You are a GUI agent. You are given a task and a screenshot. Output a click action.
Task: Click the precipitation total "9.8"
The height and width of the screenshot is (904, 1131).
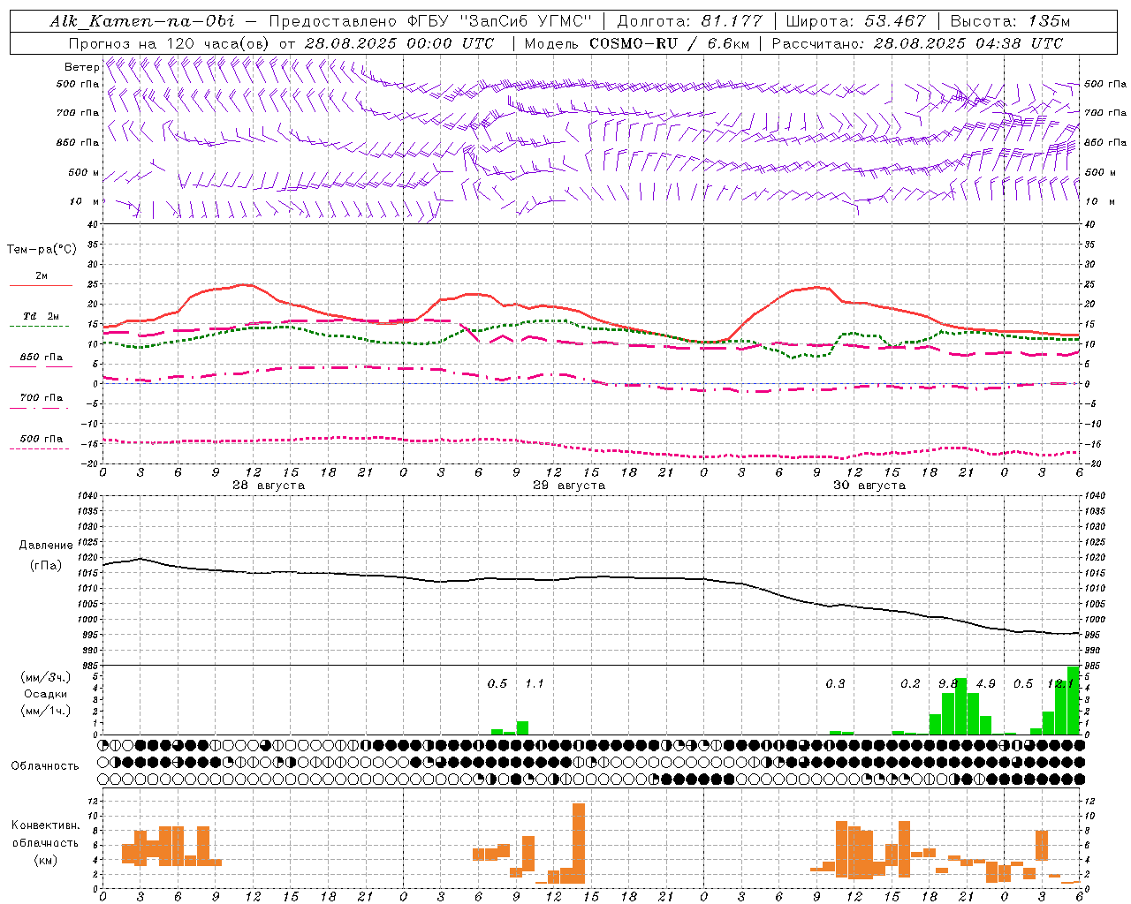pyautogui.click(x=948, y=683)
